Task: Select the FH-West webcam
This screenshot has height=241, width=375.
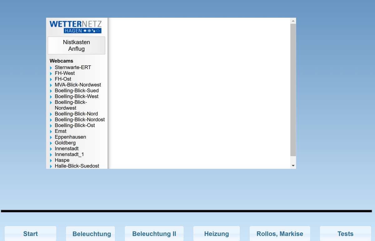Action: click(x=65, y=73)
